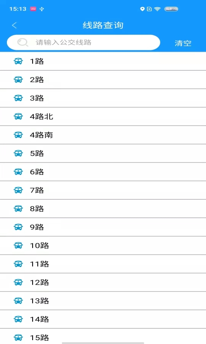Tap the bus icon beside 10路

click(18, 246)
